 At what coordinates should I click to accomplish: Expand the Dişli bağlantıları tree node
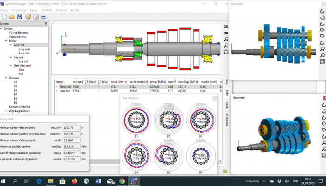point(6,111)
